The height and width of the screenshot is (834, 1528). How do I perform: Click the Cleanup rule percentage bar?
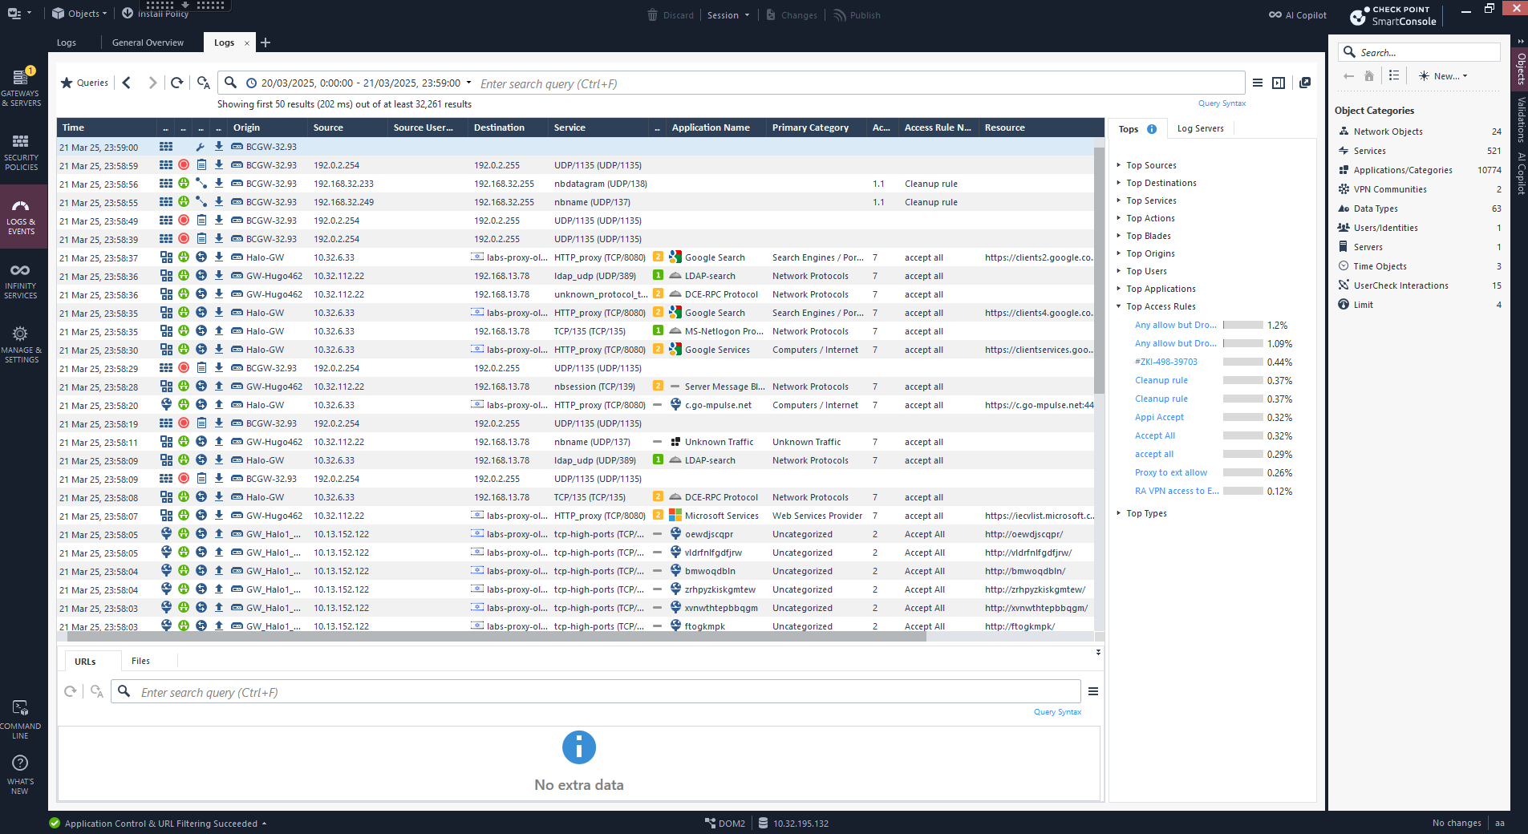pyautogui.click(x=1242, y=381)
